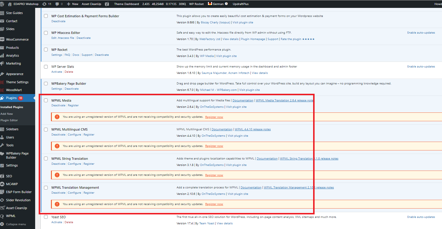Select the WPML Multilingual CMS checkbox

46,129
